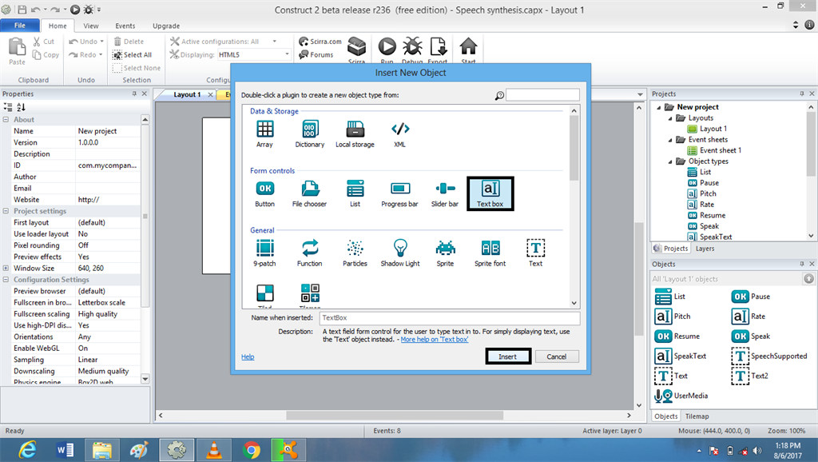This screenshot has width=818, height=462.
Task: Open Scirra.com link in ribbon
Action: [x=320, y=42]
